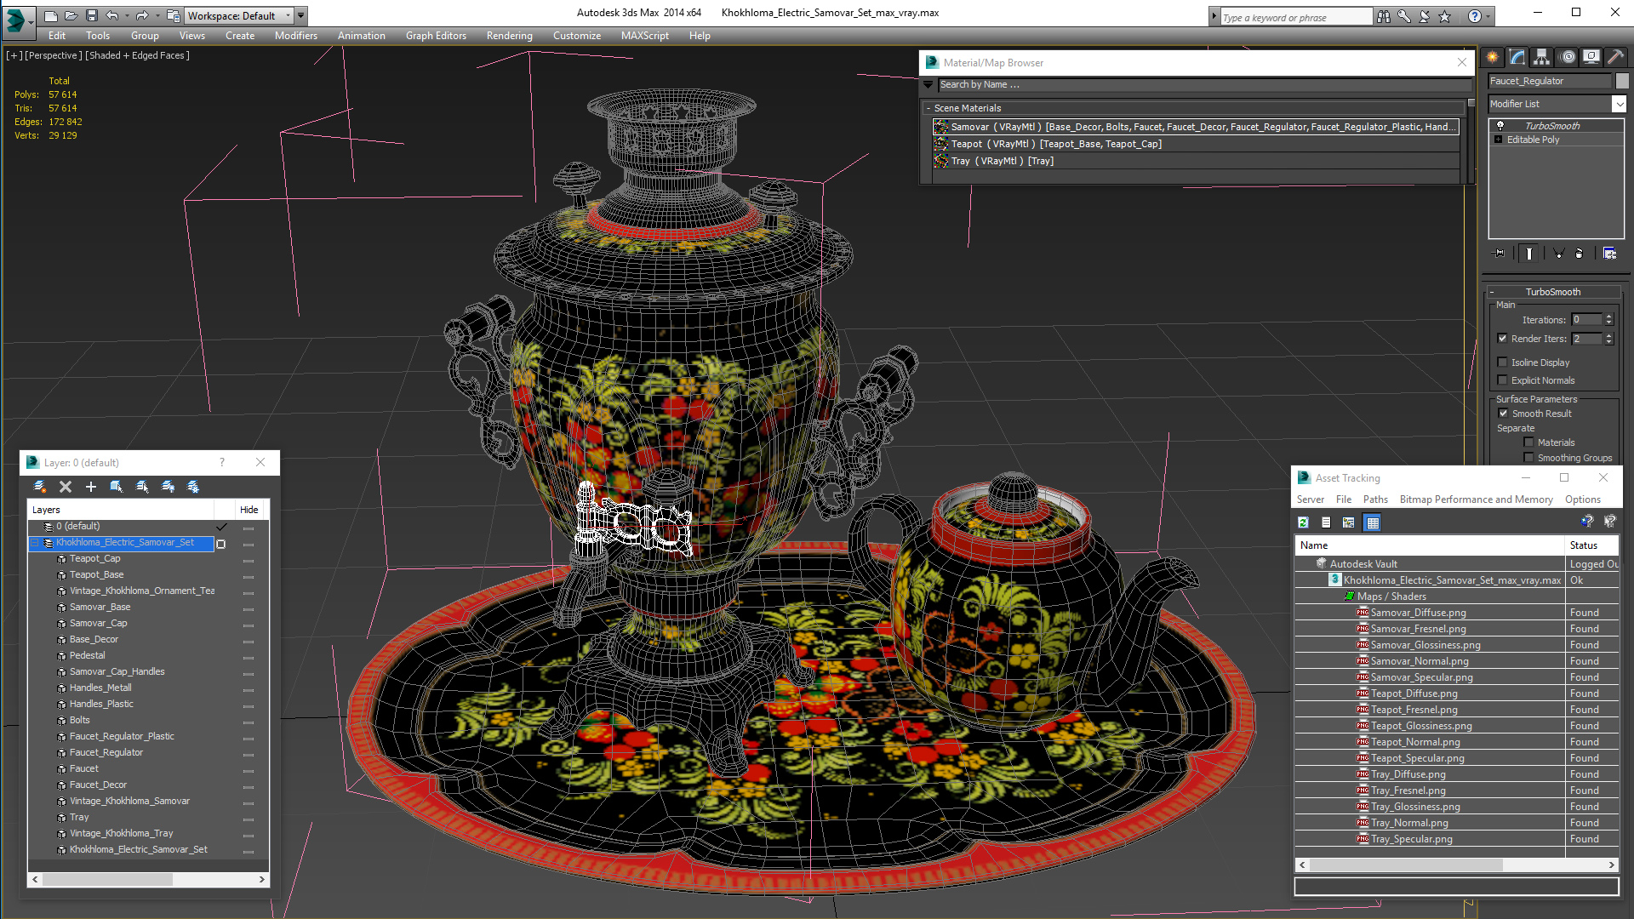Screen dimensions: 1634x919
Task: Open the Hierarchy command panel tab
Action: (x=1541, y=57)
